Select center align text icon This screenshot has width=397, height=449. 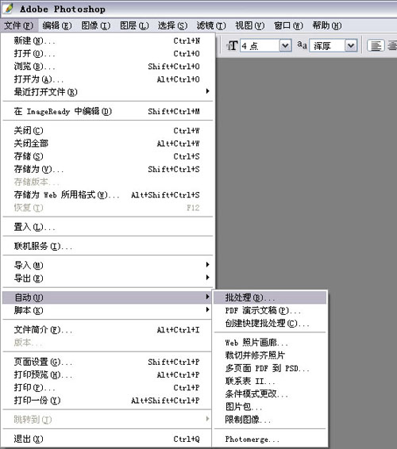[x=392, y=45]
